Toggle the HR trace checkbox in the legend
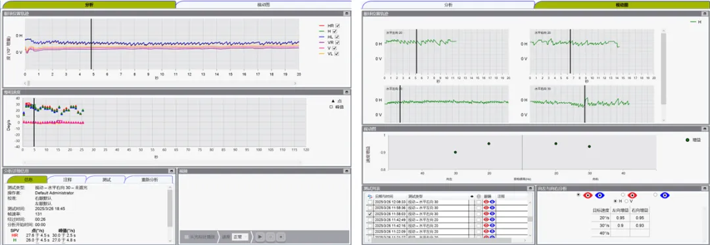710x245 pixels. tap(337, 26)
